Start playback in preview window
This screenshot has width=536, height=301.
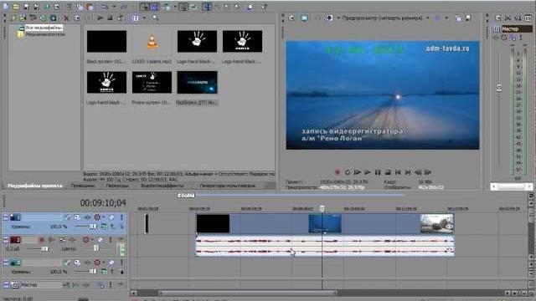click(368, 172)
